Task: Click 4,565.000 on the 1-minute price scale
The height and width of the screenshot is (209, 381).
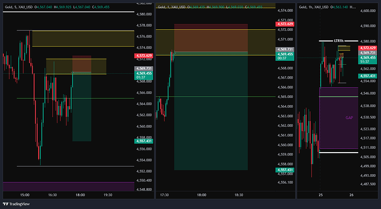Action: (x=285, y=97)
